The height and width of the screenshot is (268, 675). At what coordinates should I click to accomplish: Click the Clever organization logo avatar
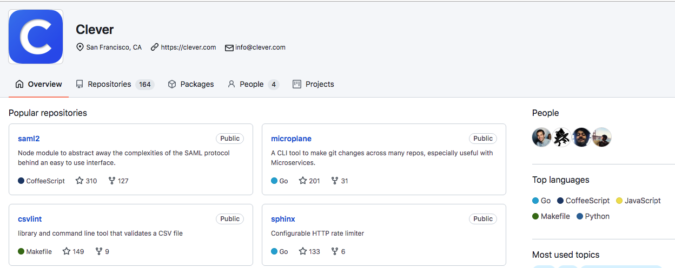[x=36, y=37]
